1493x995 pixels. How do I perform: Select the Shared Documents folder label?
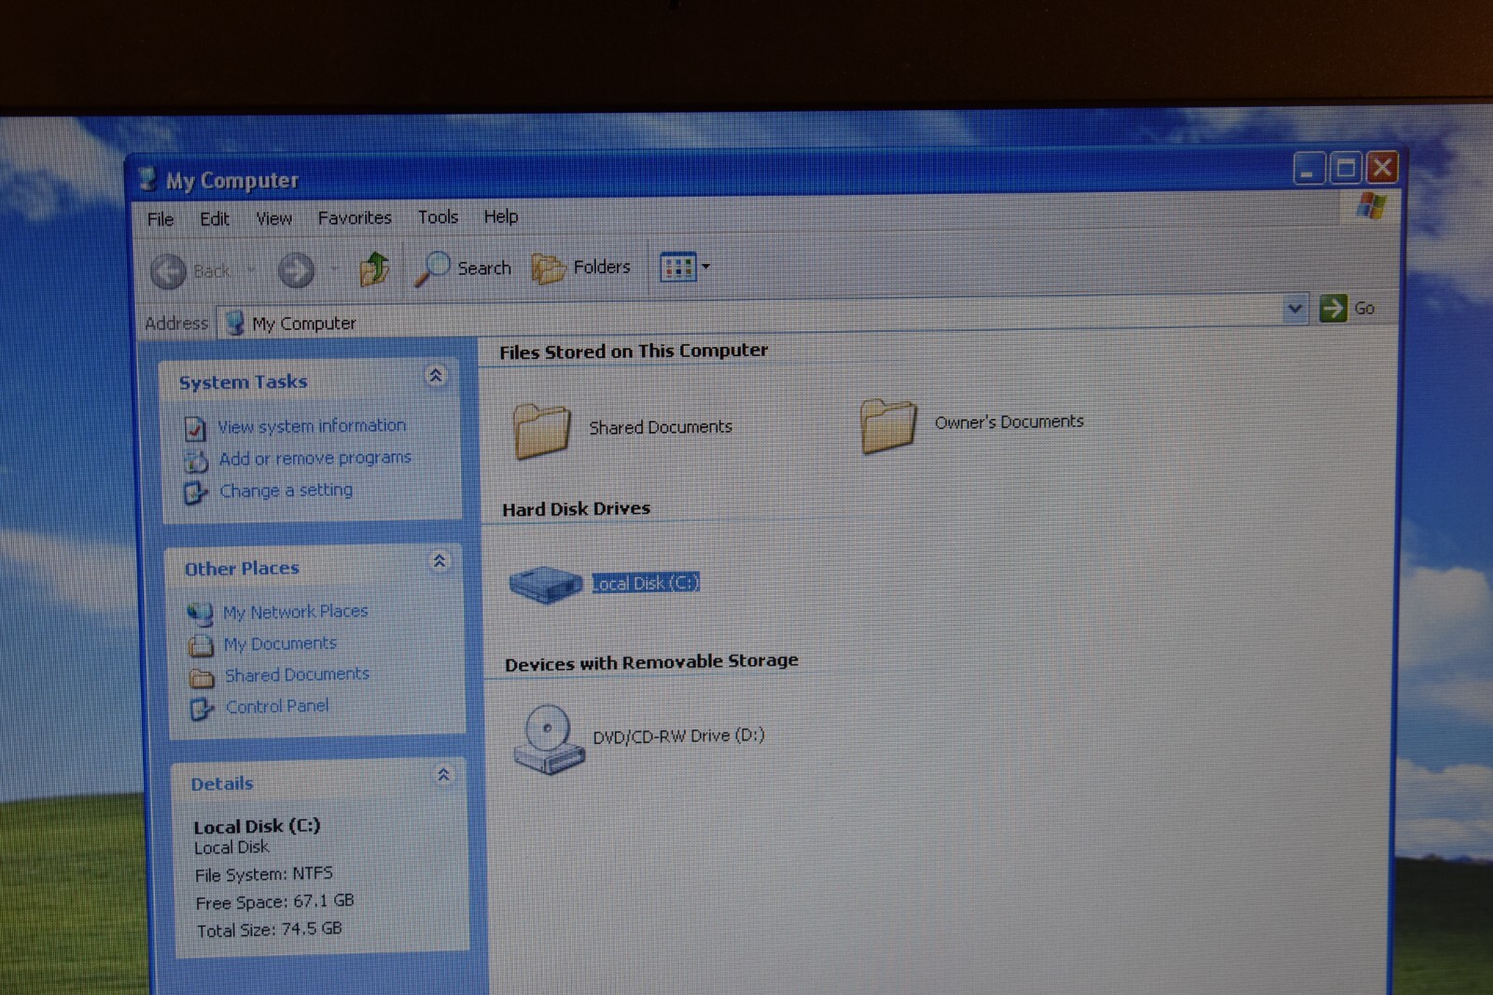(x=661, y=427)
